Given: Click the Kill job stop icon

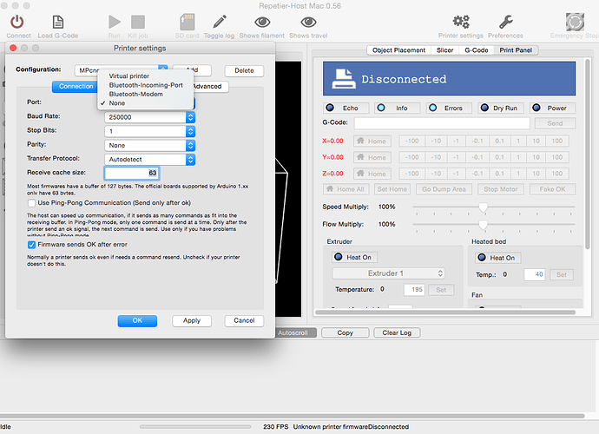Looking at the screenshot, I should pyautogui.click(x=138, y=23).
